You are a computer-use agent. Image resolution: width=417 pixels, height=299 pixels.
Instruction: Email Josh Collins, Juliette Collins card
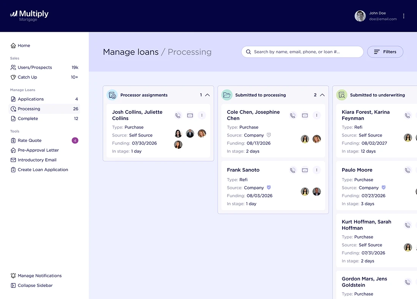click(190, 115)
